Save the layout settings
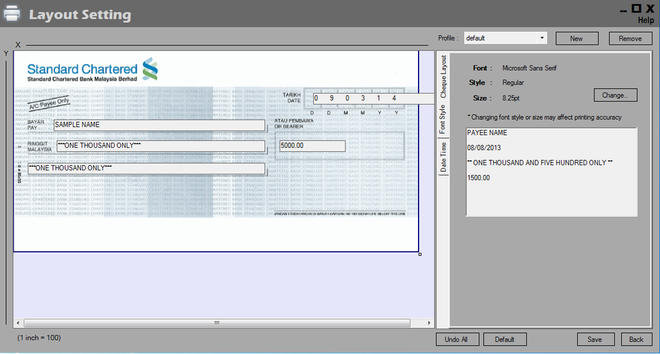Screen dimensions: 660x354 pos(595,339)
